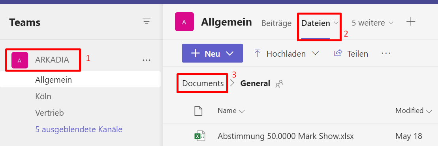The image size is (438, 146).
Task: Sort by the Name column header
Action: 231,111
